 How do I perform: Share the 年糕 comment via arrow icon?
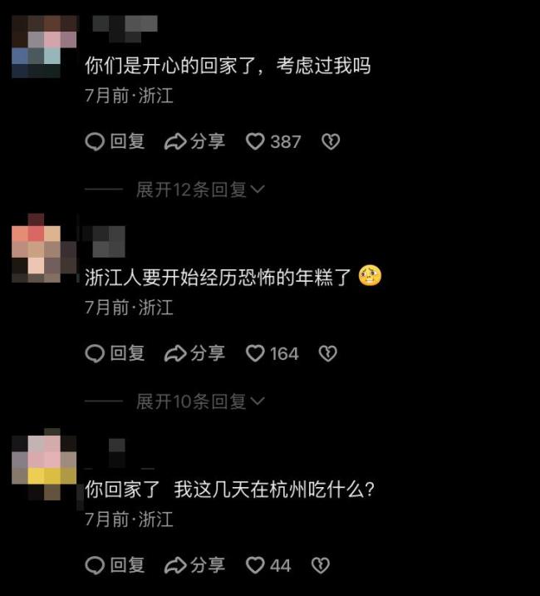[175, 353]
